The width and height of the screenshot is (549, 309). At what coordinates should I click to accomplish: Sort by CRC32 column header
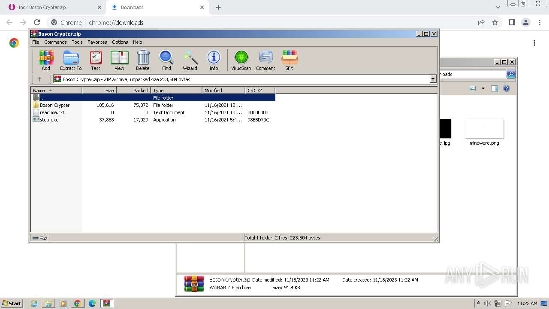[x=260, y=90]
